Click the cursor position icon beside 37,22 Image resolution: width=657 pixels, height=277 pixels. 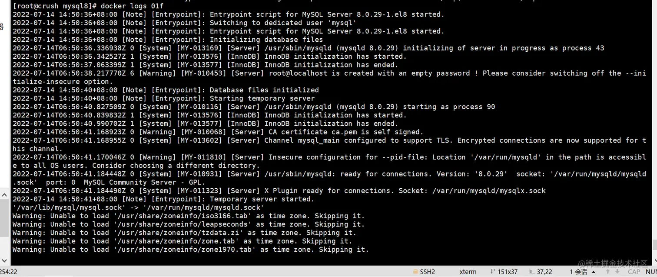click(x=532, y=272)
